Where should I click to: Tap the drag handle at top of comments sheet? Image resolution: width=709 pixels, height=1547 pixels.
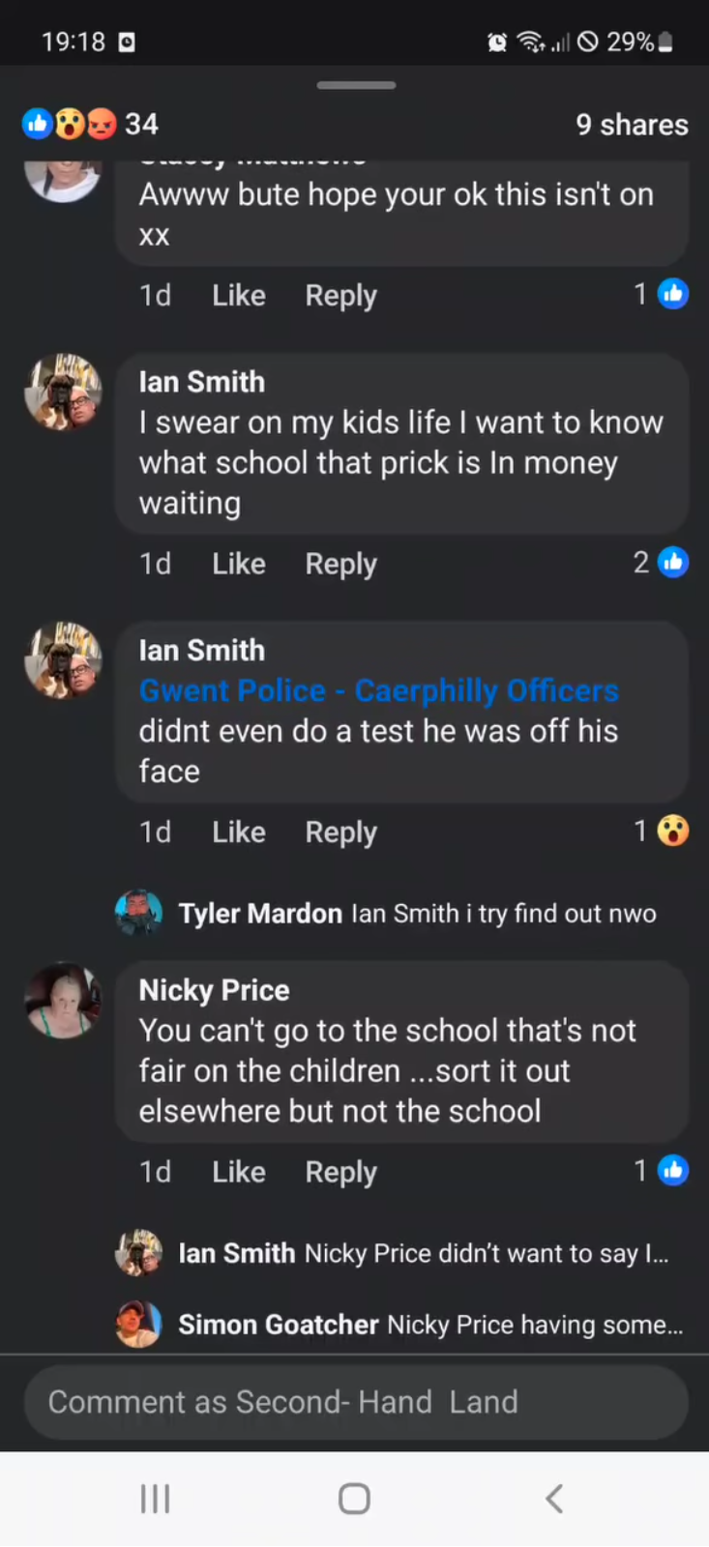tap(355, 85)
